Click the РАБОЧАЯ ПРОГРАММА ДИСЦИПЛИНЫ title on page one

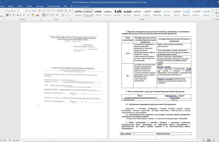73,68
